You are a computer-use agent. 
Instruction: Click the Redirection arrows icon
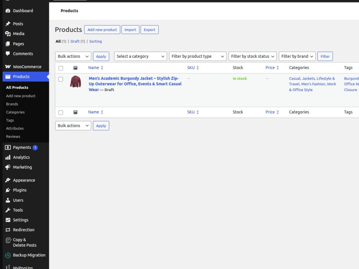tap(8, 230)
